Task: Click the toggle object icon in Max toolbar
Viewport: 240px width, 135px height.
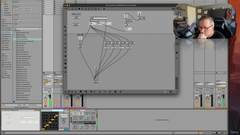Action: pos(82,9)
